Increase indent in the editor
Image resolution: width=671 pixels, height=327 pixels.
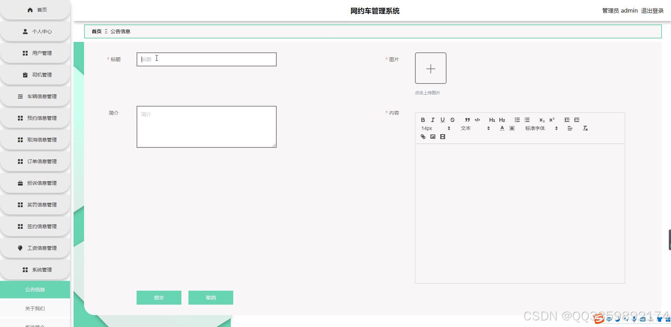(576, 120)
